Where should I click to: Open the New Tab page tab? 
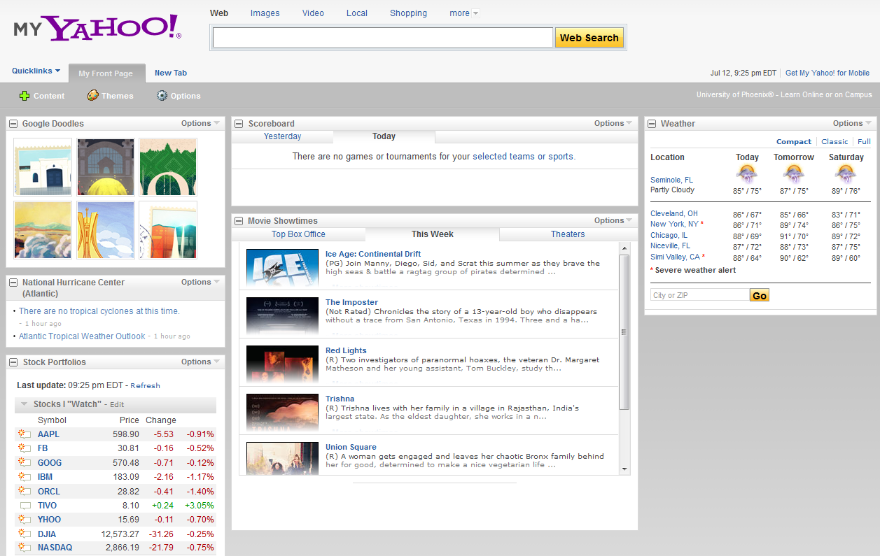171,73
